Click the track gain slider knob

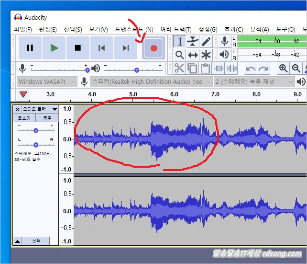coord(36,130)
